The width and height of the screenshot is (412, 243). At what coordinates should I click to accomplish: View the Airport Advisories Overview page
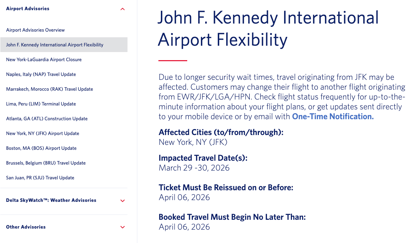(x=35, y=30)
